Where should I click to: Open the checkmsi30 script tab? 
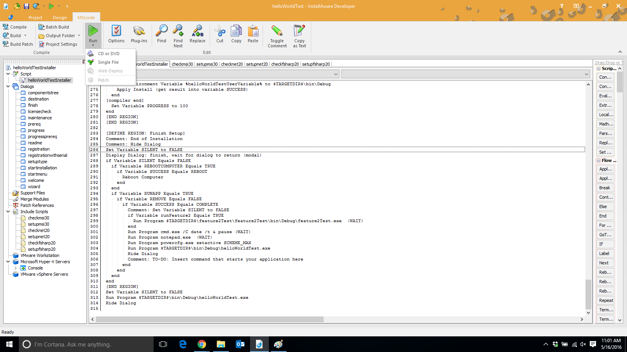[x=182, y=64]
